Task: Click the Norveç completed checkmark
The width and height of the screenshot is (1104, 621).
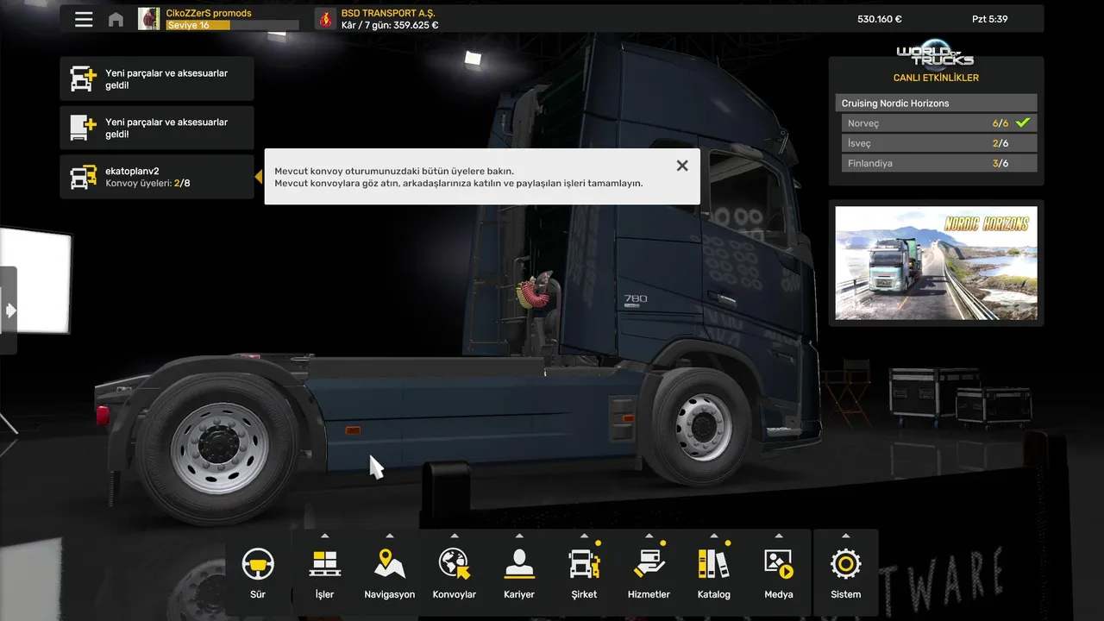Action: tap(1023, 122)
